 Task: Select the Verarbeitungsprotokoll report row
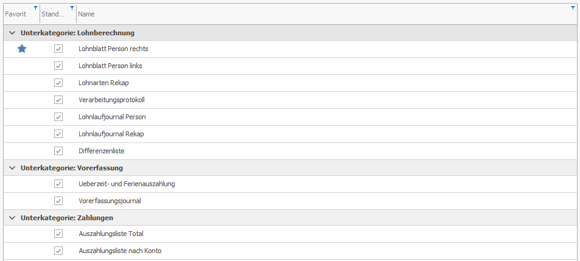pyautogui.click(x=111, y=100)
